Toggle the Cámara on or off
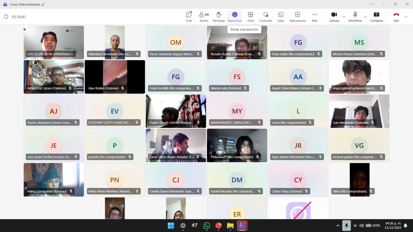Viewport: 413px width, 232px height. click(334, 17)
